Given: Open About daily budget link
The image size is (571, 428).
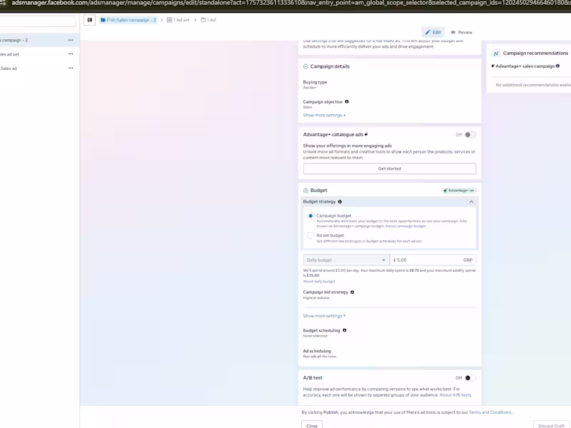Looking at the screenshot, I should click(x=319, y=281).
